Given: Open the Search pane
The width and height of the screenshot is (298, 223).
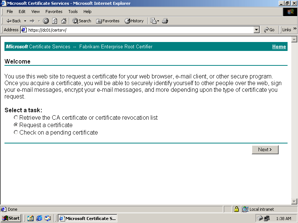Looking at the screenshot, I should pyautogui.click(x=82, y=21).
